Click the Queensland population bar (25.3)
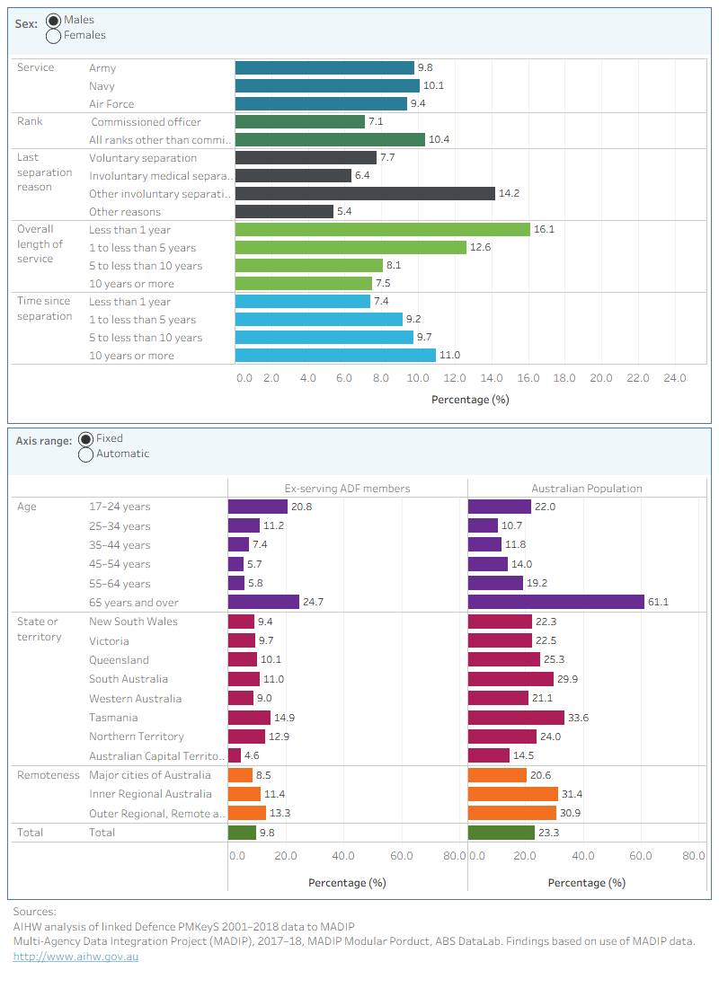719x988 pixels. pyautogui.click(x=504, y=660)
